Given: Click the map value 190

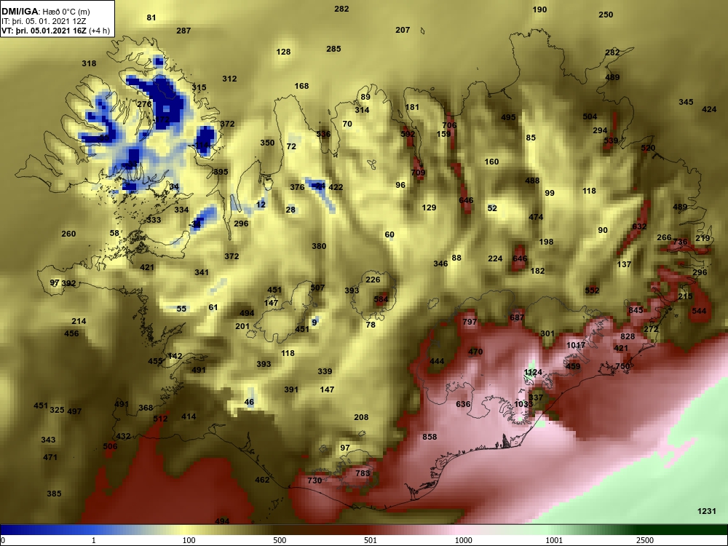Looking at the screenshot, I should [x=539, y=9].
